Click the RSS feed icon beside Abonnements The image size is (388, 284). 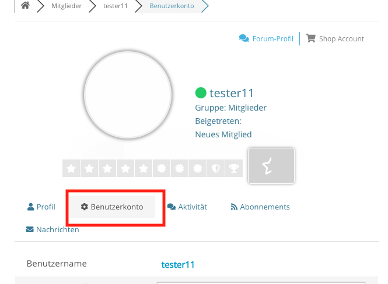pyautogui.click(x=234, y=207)
